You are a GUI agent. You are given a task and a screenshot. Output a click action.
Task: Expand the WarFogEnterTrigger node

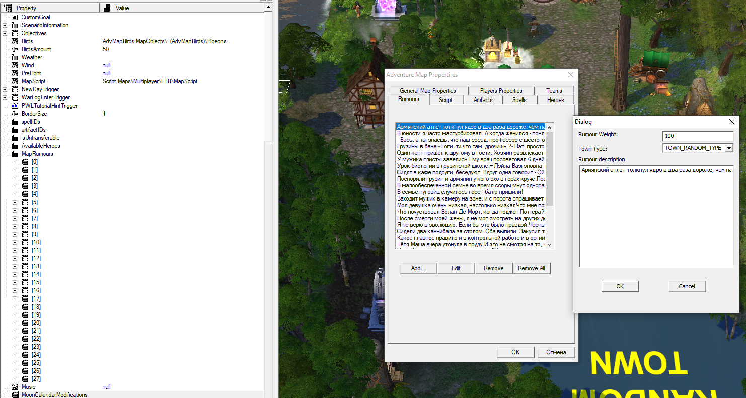coord(5,97)
